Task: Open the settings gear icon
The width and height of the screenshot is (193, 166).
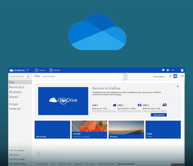Action: pos(168,70)
